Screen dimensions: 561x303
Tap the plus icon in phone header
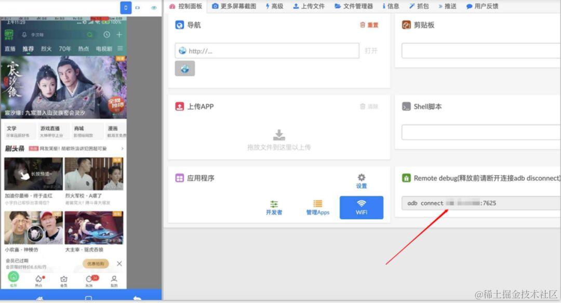click(x=119, y=34)
